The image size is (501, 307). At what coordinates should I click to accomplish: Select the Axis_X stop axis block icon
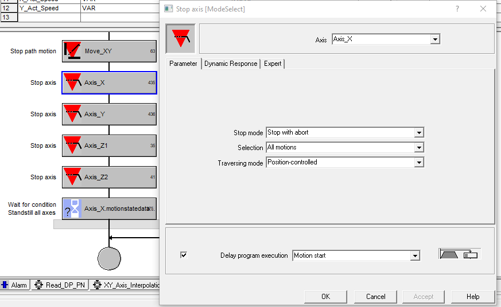point(72,82)
